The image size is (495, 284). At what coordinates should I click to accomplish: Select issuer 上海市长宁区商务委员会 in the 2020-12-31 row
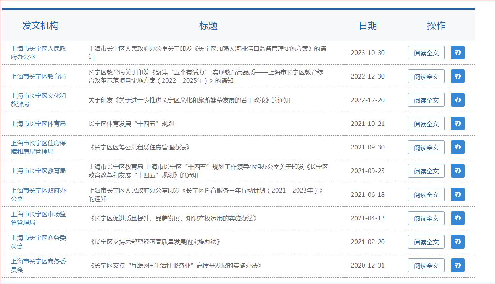point(39,266)
